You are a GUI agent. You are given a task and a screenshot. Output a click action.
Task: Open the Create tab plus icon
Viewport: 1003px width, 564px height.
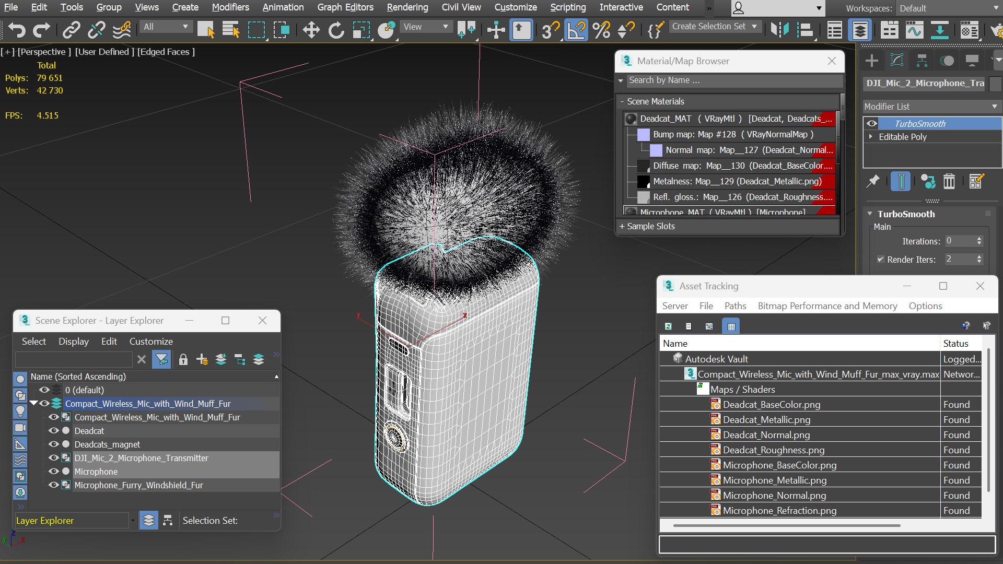pyautogui.click(x=871, y=61)
